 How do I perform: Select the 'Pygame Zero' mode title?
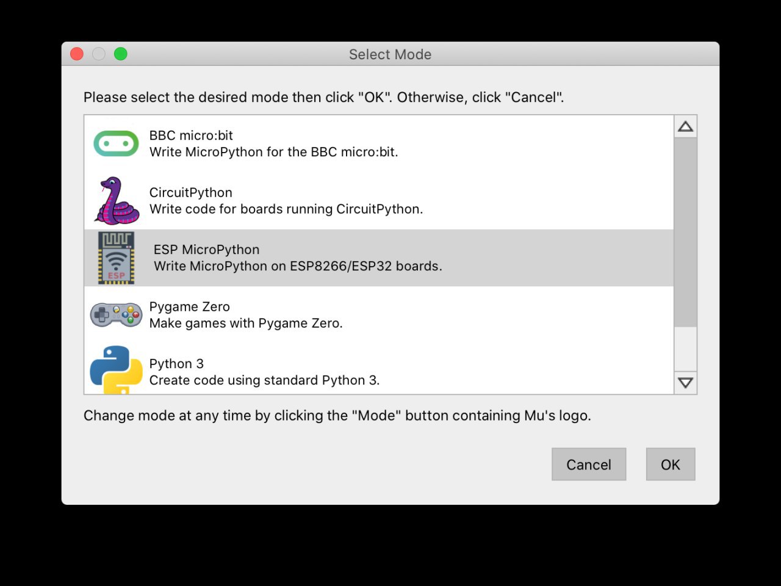pos(190,306)
